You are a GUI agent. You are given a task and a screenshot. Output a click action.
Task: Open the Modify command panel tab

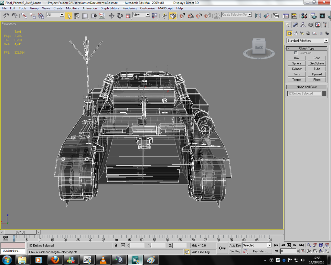[x=295, y=25]
